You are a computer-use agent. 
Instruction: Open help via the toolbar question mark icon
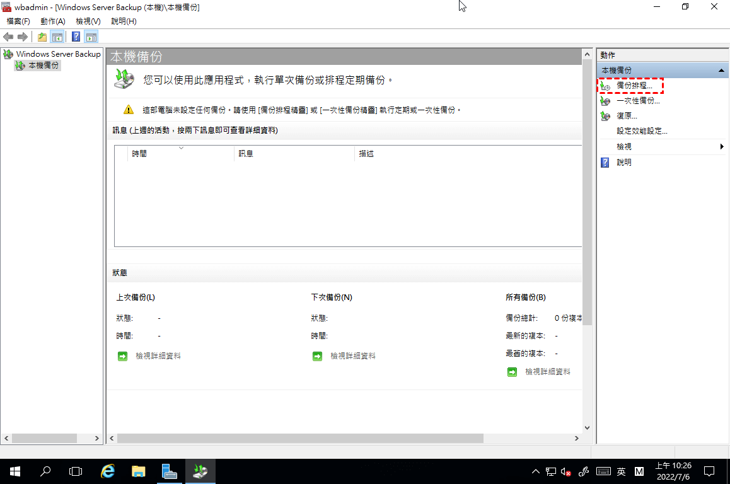point(76,37)
